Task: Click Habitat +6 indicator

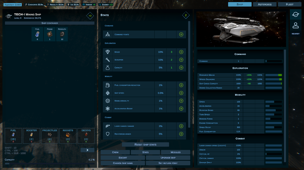Action: [x=89, y=5]
